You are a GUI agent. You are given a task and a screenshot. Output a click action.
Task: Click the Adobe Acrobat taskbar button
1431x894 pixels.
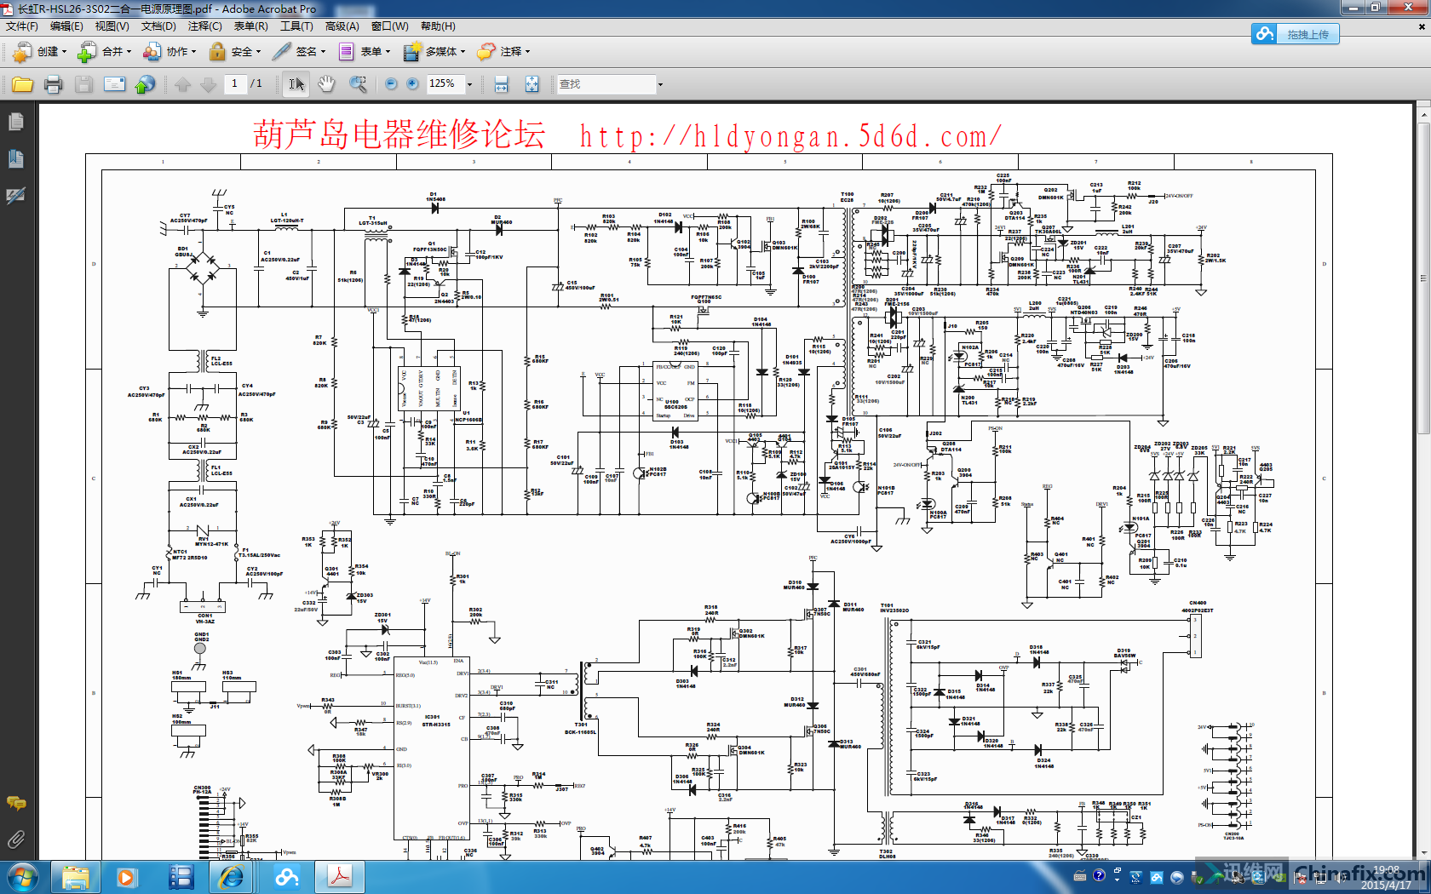pos(340,877)
